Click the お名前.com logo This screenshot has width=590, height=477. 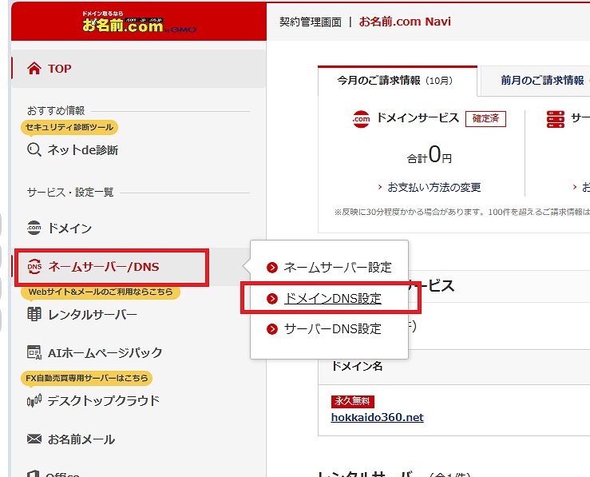(138, 24)
